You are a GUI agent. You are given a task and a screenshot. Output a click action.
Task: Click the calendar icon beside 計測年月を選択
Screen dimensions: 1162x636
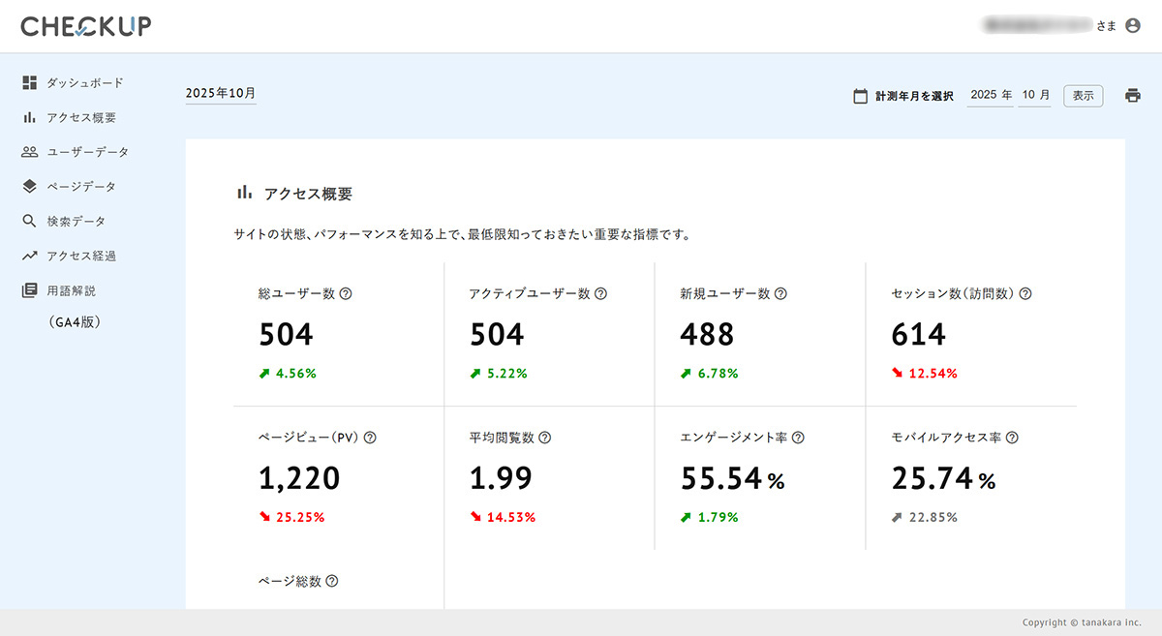click(x=860, y=96)
